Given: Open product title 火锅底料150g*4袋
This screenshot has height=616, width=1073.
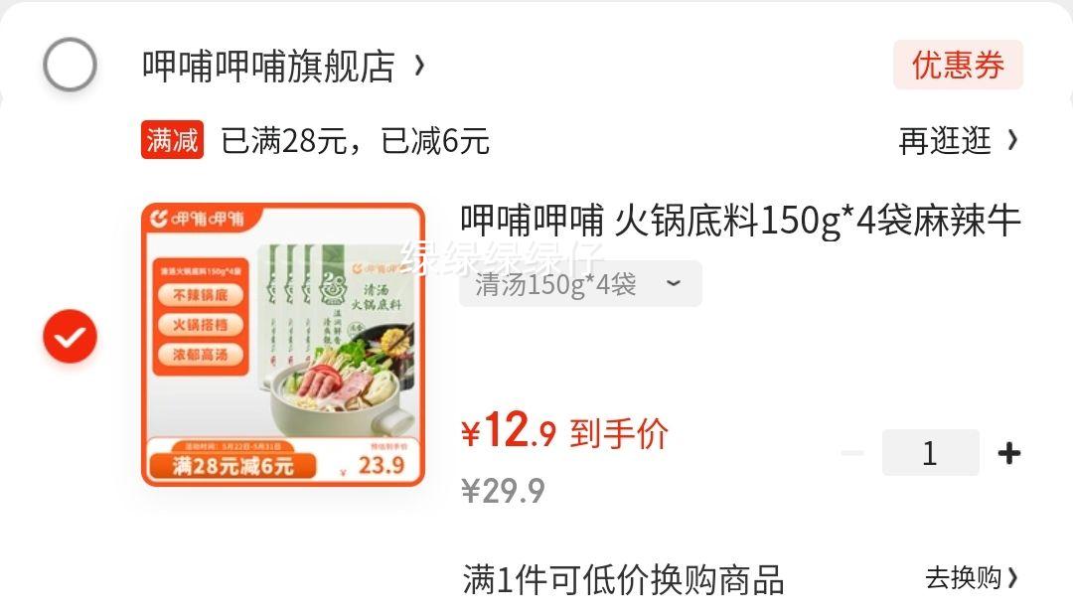Looking at the screenshot, I should pyautogui.click(x=740, y=221).
